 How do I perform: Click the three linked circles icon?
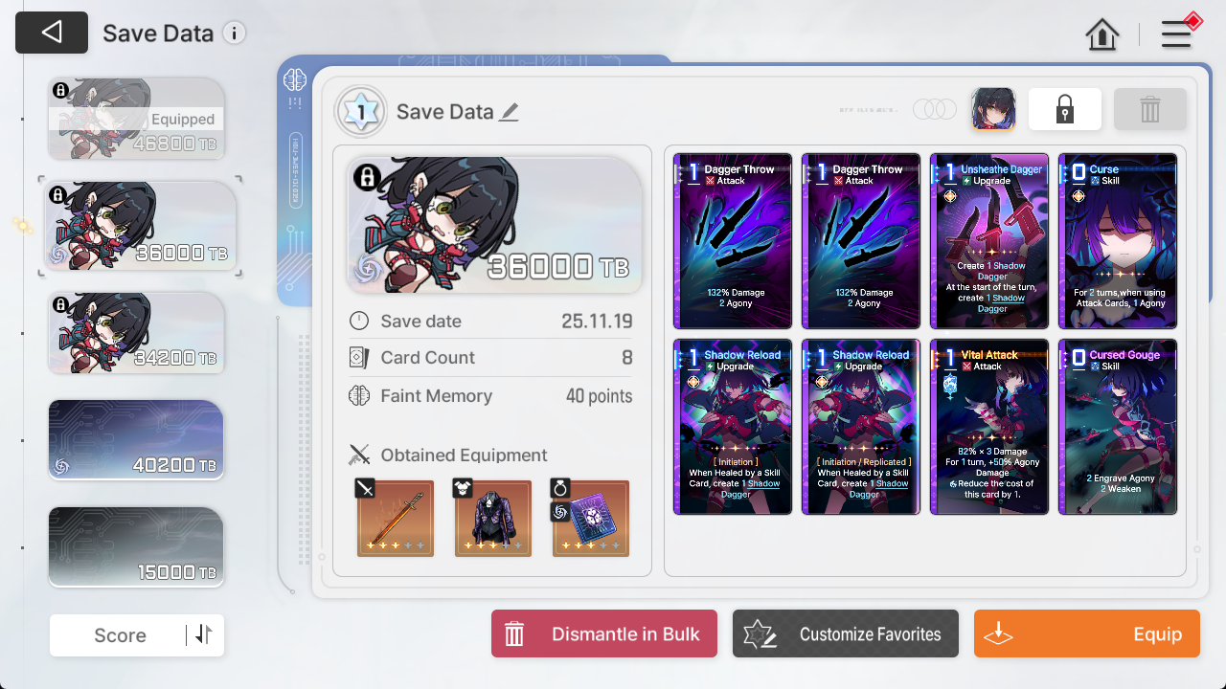934,109
